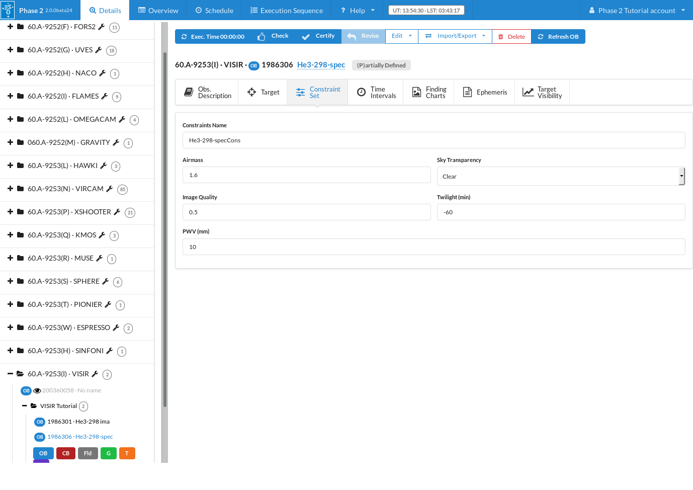The image size is (693, 490).
Task: Open the Import/Export dropdown menu
Action: (x=455, y=36)
